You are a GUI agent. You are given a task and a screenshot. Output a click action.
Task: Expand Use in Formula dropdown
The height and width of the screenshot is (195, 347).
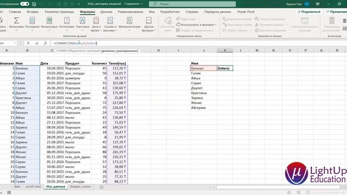pos(216,25)
